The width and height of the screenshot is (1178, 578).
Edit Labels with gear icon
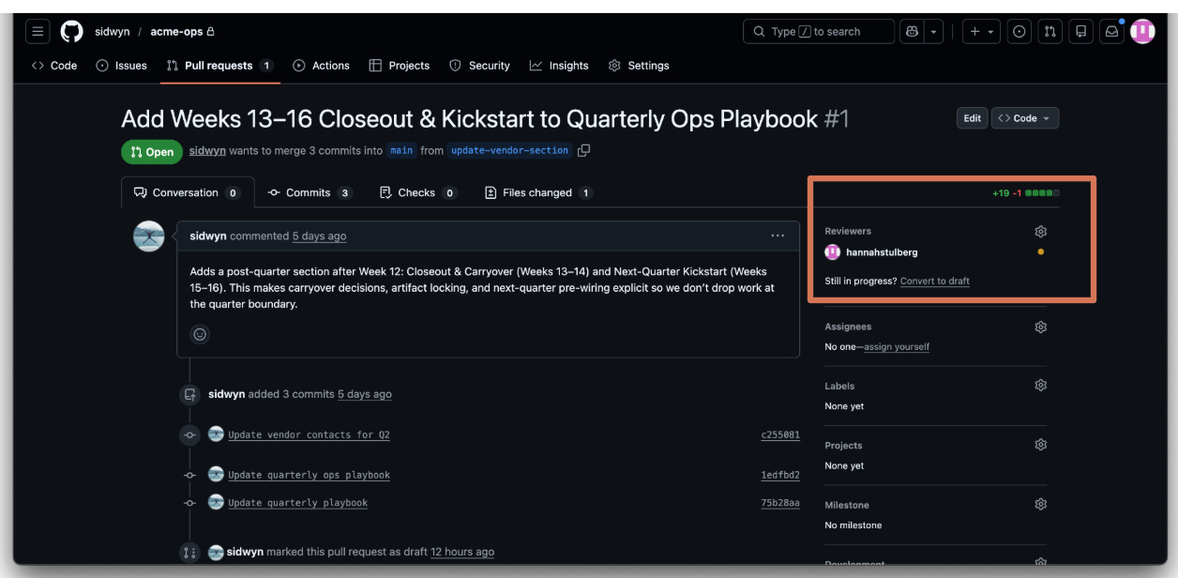1040,386
